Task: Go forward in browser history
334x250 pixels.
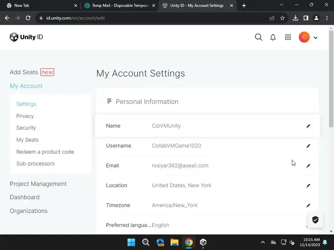Action: pyautogui.click(x=18, y=18)
